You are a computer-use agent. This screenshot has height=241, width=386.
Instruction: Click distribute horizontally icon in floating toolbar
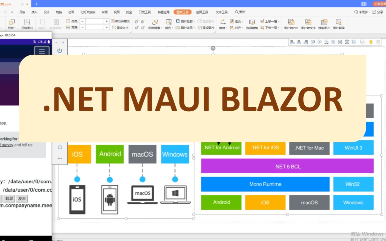point(340,42)
